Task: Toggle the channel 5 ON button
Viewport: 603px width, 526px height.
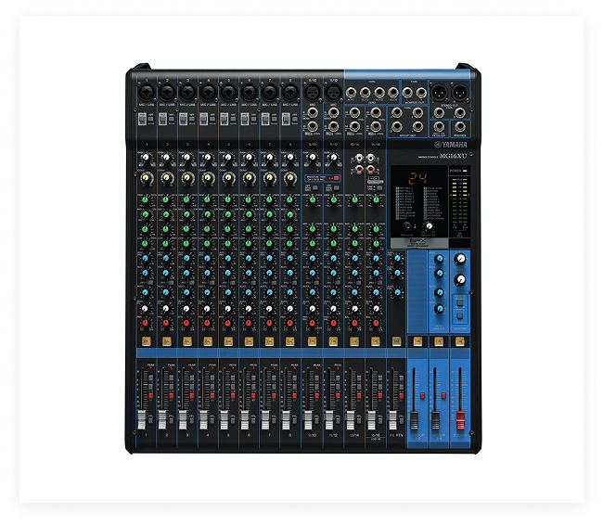Action: [x=227, y=341]
